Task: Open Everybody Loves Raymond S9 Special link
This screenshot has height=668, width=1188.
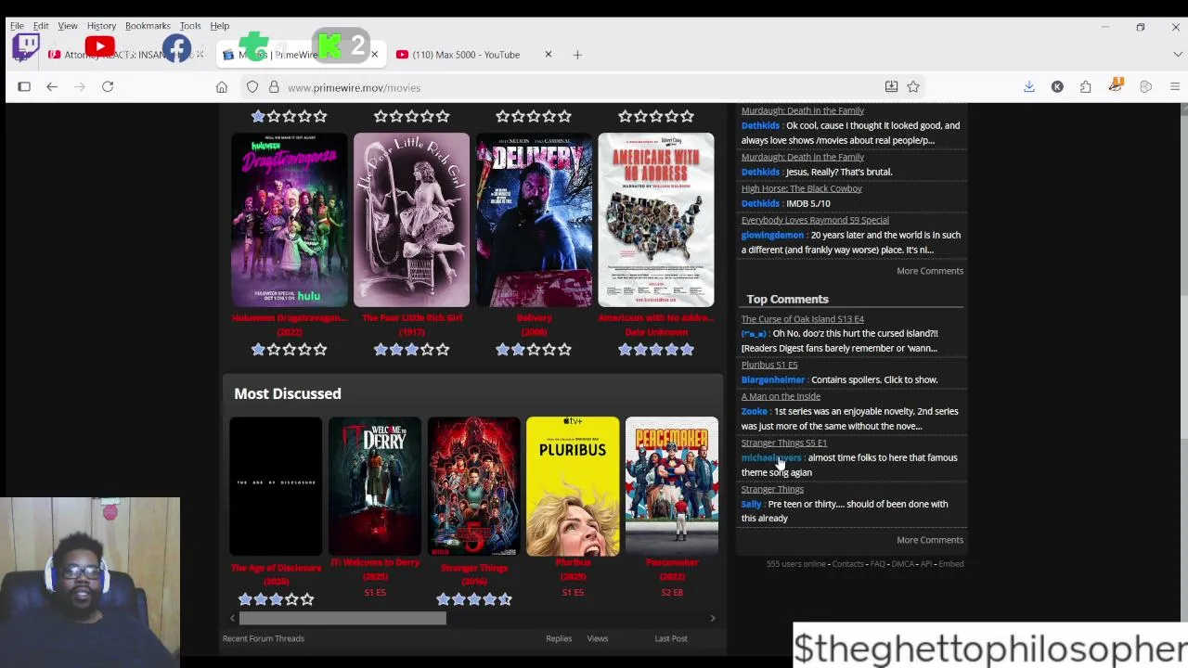Action: tap(815, 220)
